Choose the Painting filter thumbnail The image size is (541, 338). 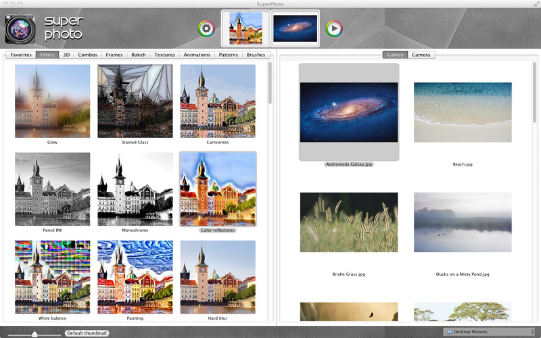(135, 277)
